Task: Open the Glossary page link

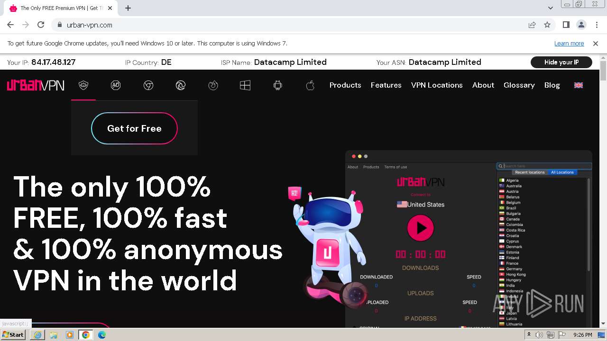Action: (519, 85)
